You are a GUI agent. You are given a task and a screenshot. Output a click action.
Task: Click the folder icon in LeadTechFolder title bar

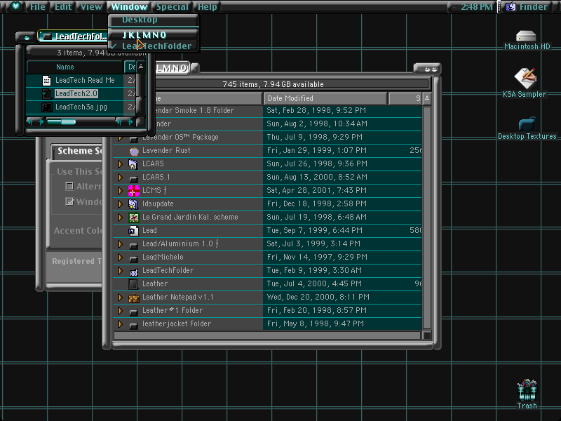tap(47, 36)
